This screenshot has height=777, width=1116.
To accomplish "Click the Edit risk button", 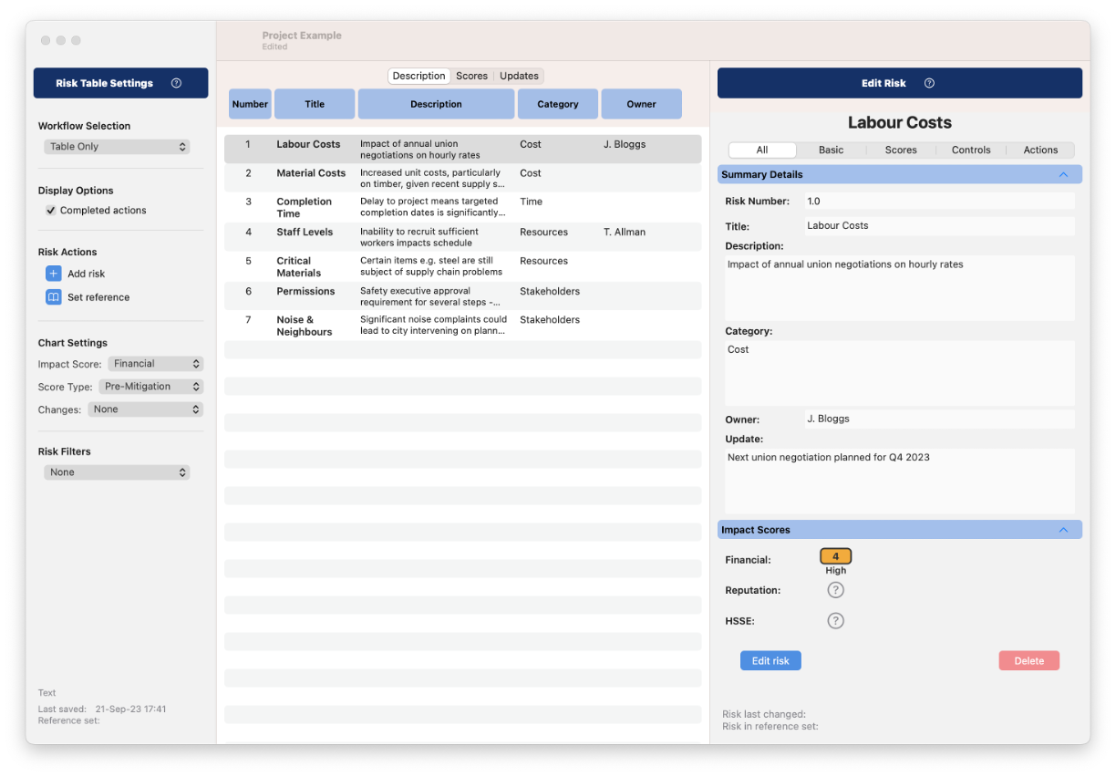I will (770, 661).
